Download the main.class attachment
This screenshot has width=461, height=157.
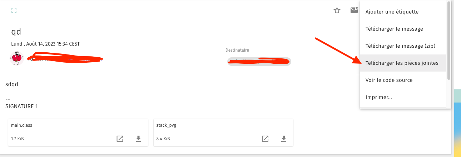pos(138,139)
